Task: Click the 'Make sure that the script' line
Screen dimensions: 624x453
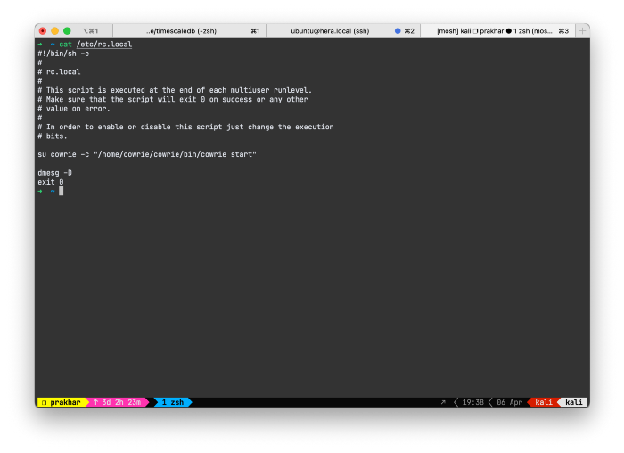Action: pos(173,100)
